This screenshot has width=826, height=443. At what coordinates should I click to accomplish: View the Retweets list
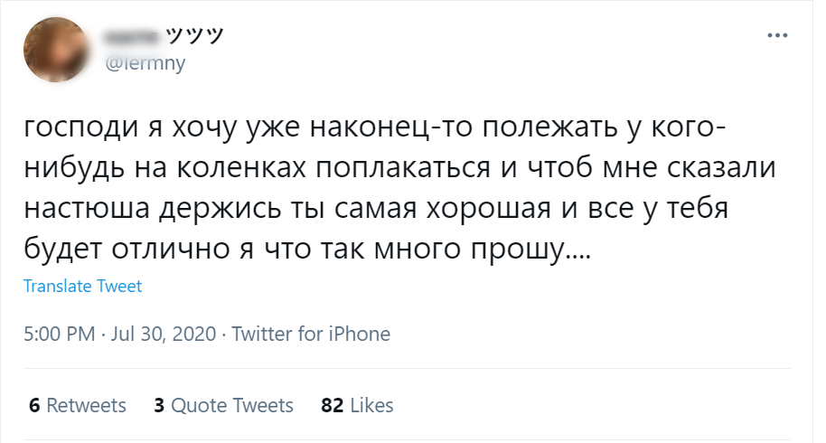(x=86, y=405)
